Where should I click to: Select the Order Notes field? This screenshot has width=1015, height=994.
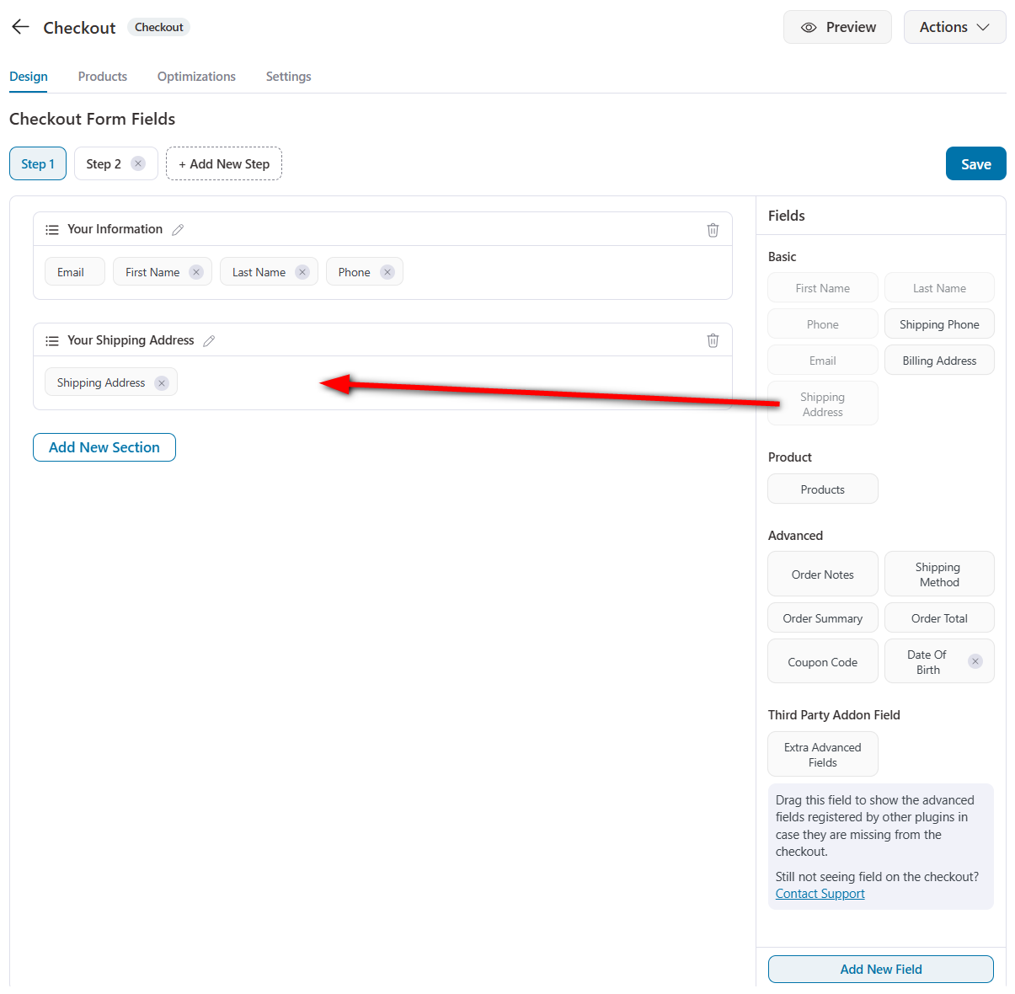click(823, 574)
